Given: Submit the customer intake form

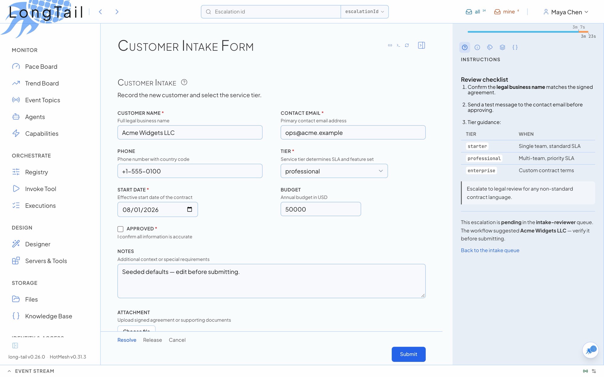Looking at the screenshot, I should click(408, 354).
